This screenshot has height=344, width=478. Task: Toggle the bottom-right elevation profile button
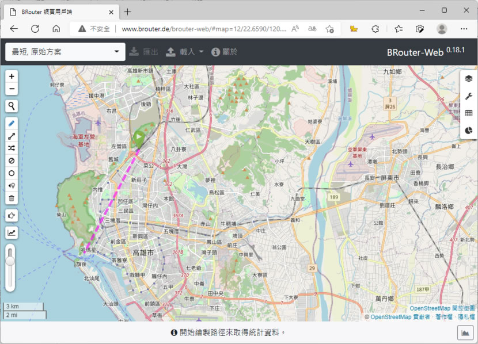465,332
